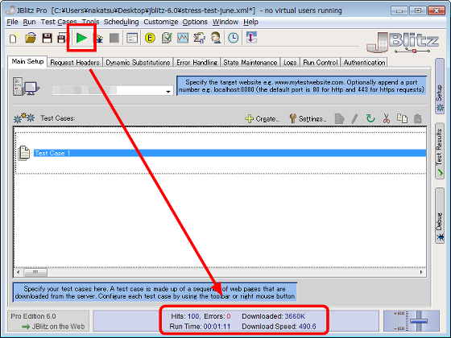Open the Debug side tab
Viewport: 451px width, 338px height.
440,216
